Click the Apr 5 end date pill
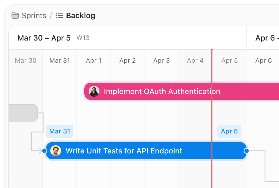The height and width of the screenshot is (188, 279). [x=229, y=131]
